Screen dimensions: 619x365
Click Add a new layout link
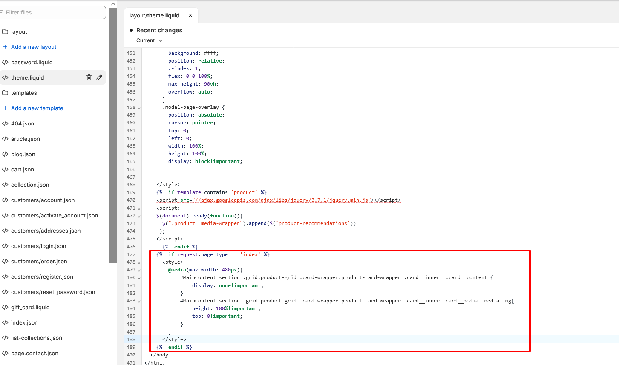coord(34,47)
